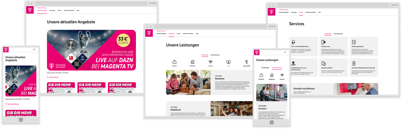Click devices icon on Hardware Ankauf card
Image resolution: width=402 pixels, height=129 pixels.
point(324,63)
